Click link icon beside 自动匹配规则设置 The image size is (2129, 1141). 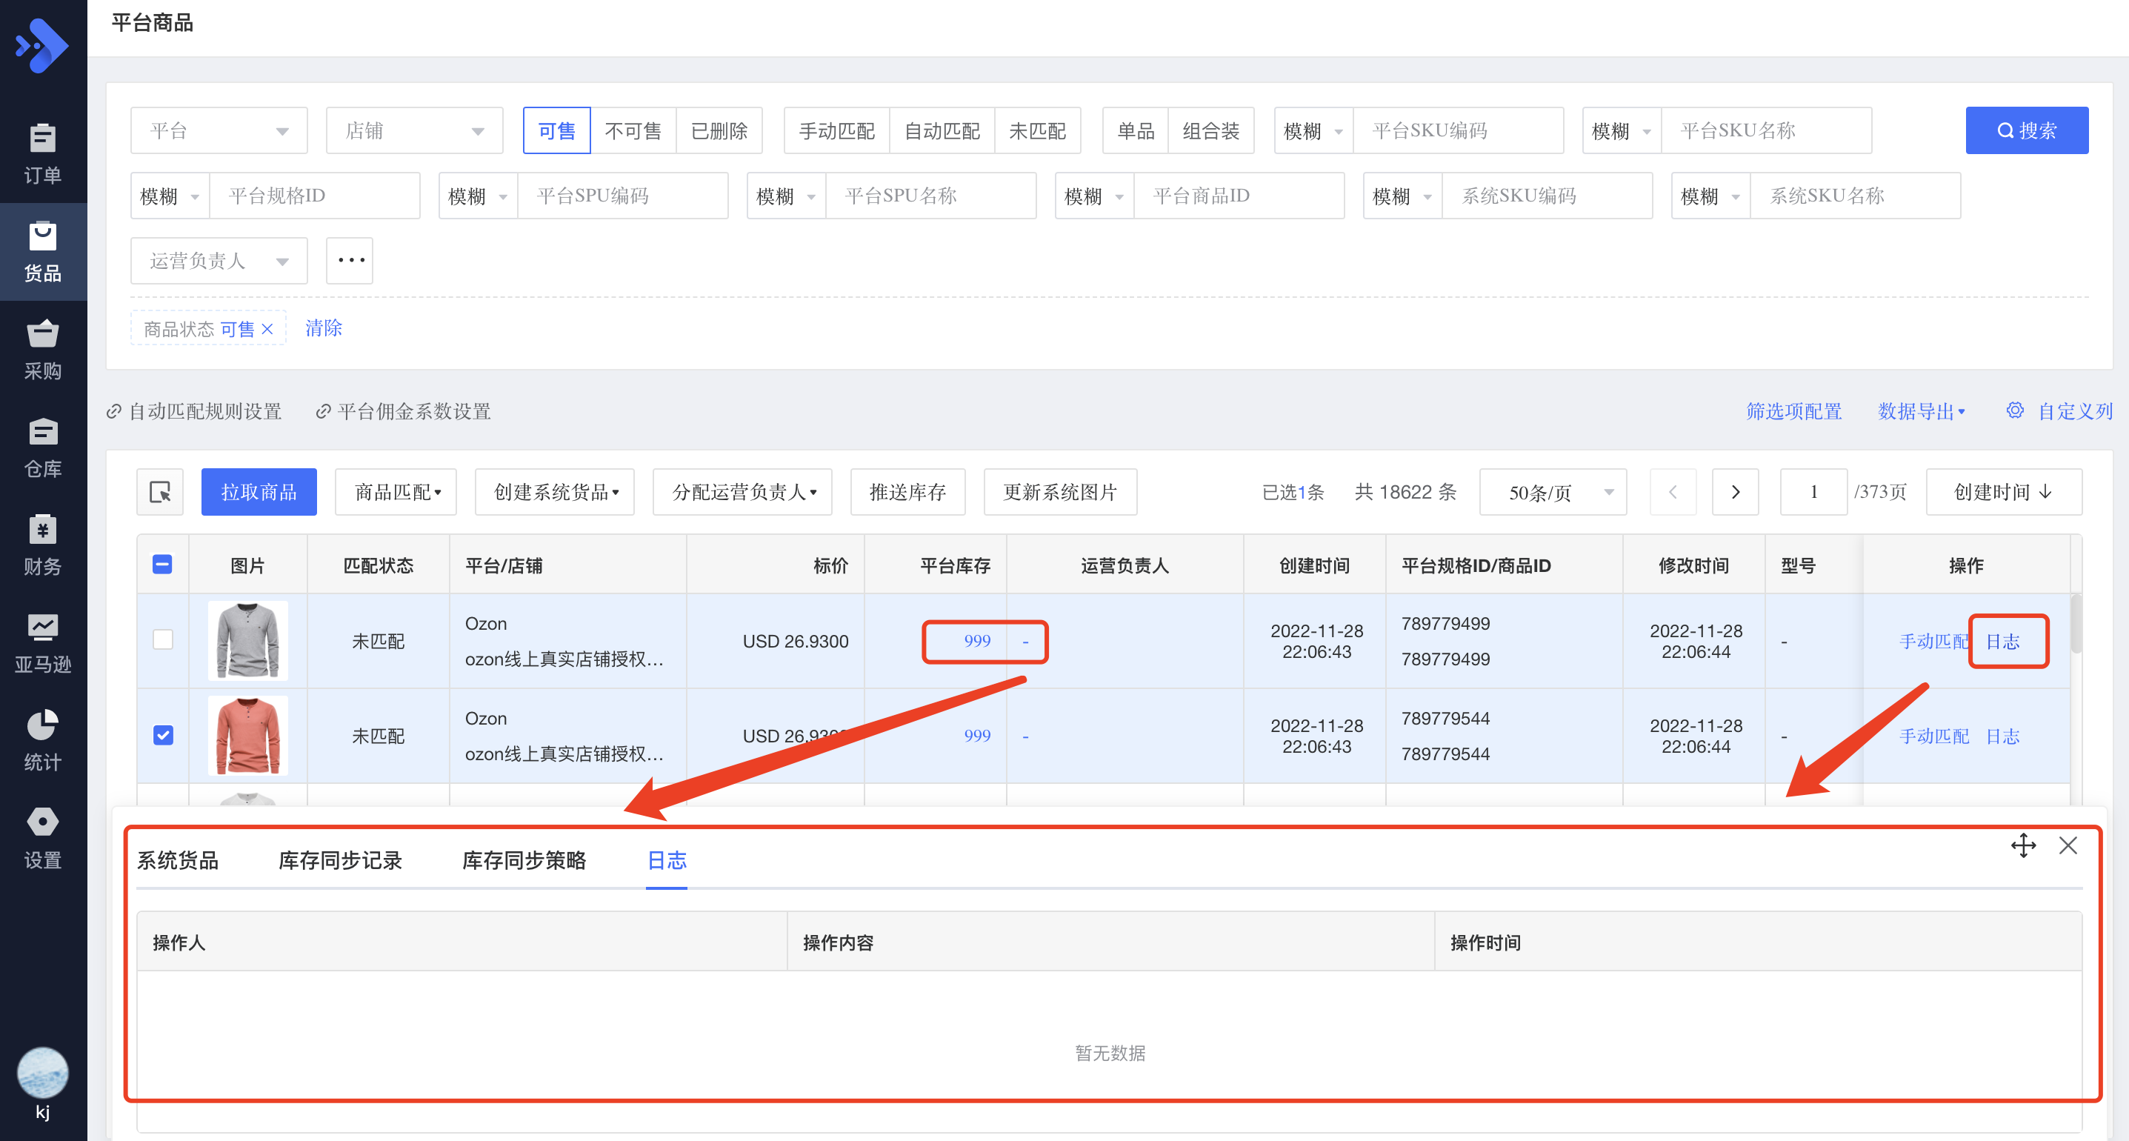tap(114, 412)
